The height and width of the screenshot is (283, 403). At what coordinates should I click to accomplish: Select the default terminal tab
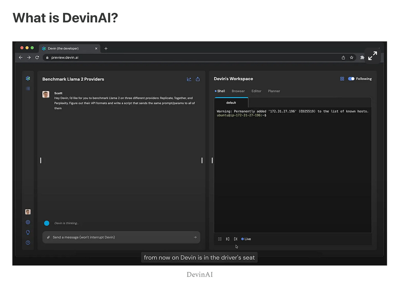pyautogui.click(x=231, y=102)
